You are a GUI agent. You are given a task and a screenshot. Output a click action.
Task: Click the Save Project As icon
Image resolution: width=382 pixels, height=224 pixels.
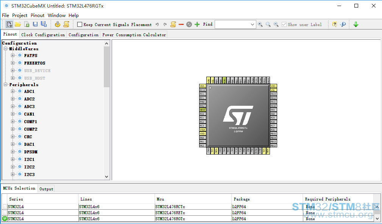pos(44,24)
